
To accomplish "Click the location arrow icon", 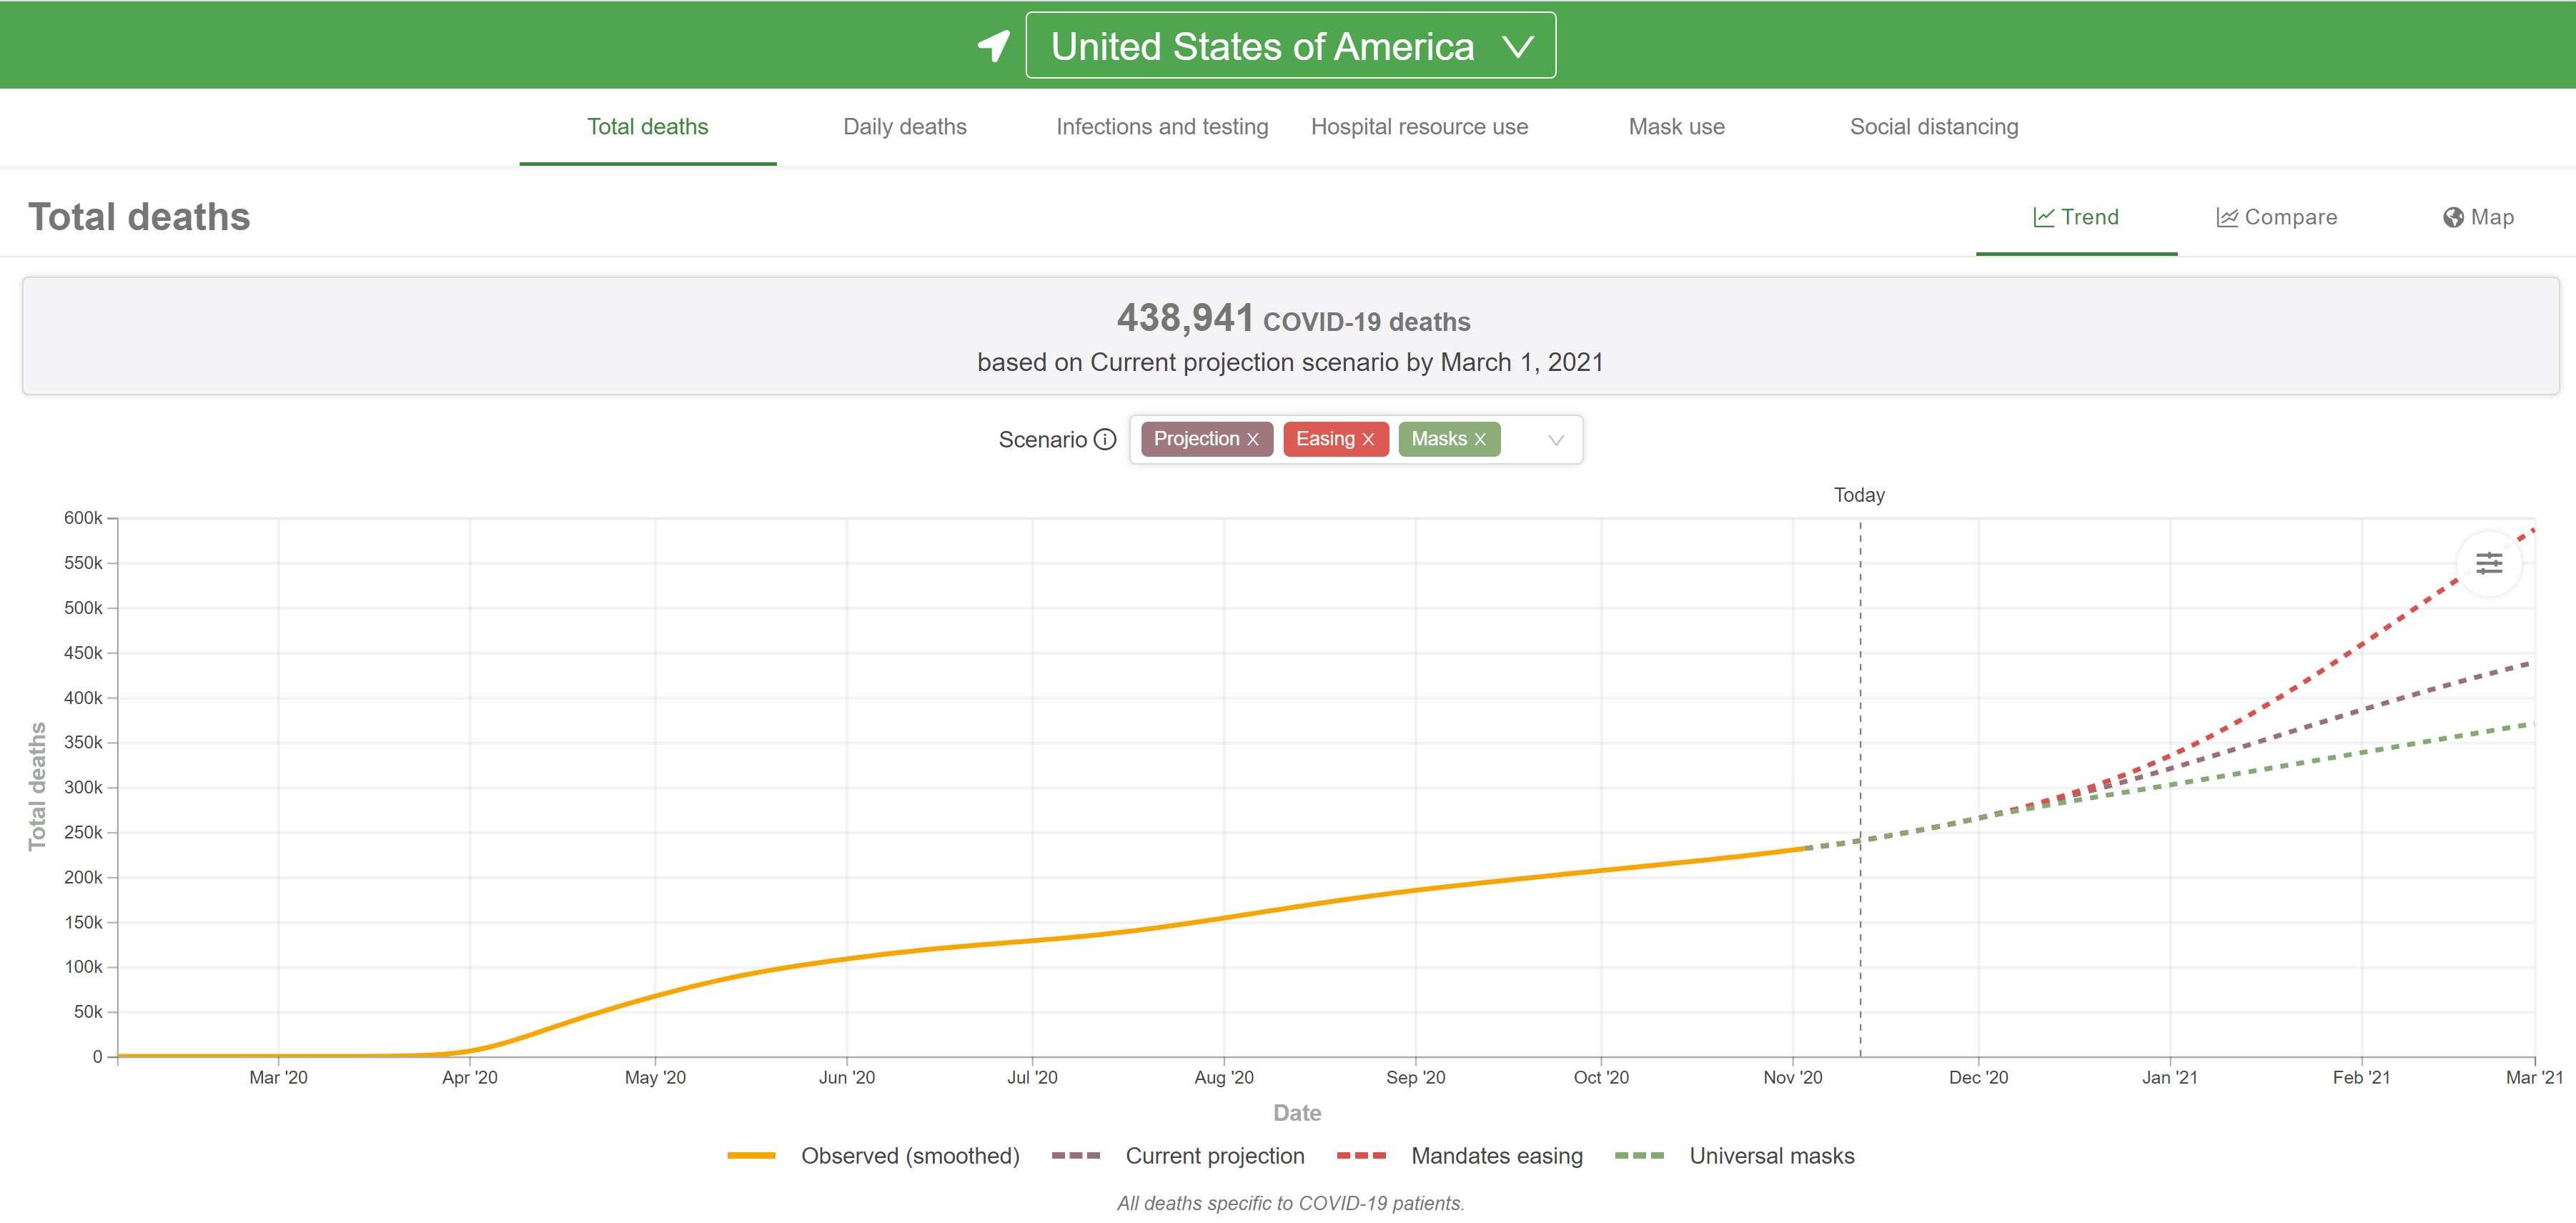I will coord(994,46).
